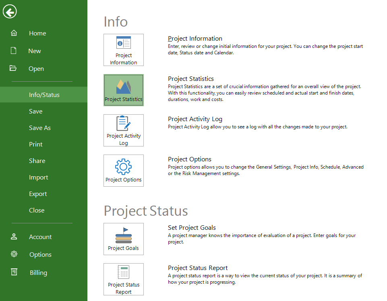Open Account settings in sidebar
387x301 pixels.
coord(40,237)
